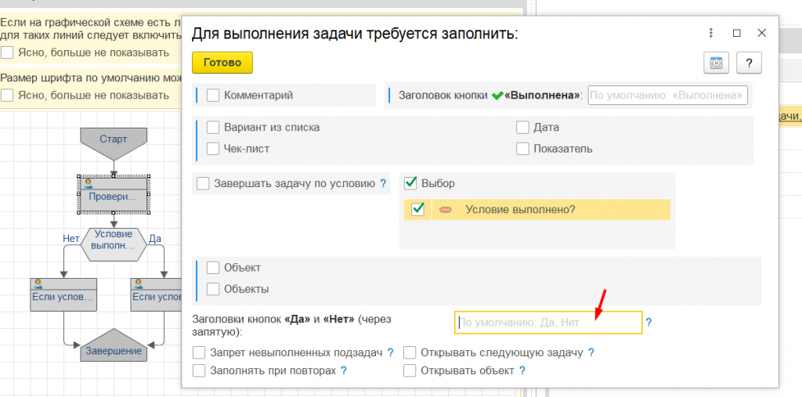Click the orange condition icon in the row
This screenshot has height=397, width=802.
446,209
